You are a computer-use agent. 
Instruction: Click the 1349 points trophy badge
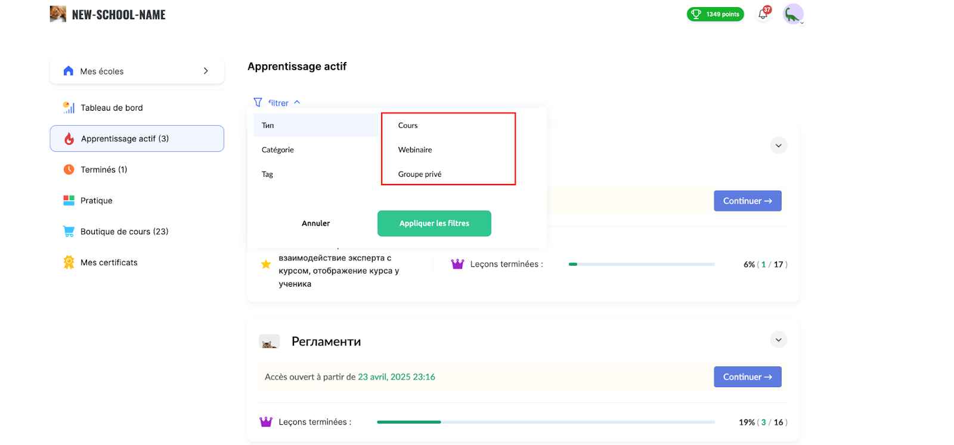point(715,14)
